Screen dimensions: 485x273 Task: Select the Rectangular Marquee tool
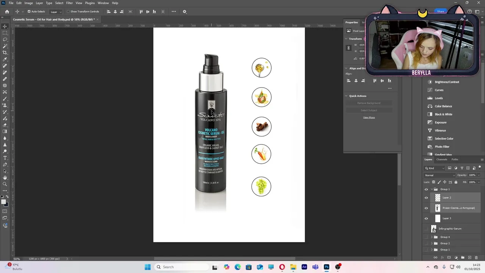point(5,33)
